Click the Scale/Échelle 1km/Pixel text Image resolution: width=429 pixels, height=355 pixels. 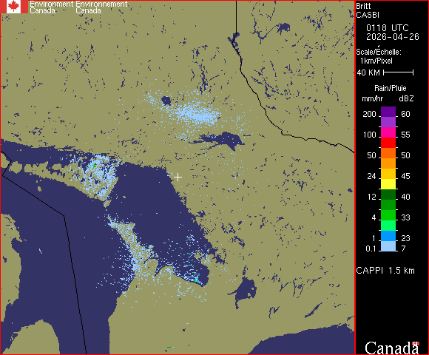(x=379, y=56)
